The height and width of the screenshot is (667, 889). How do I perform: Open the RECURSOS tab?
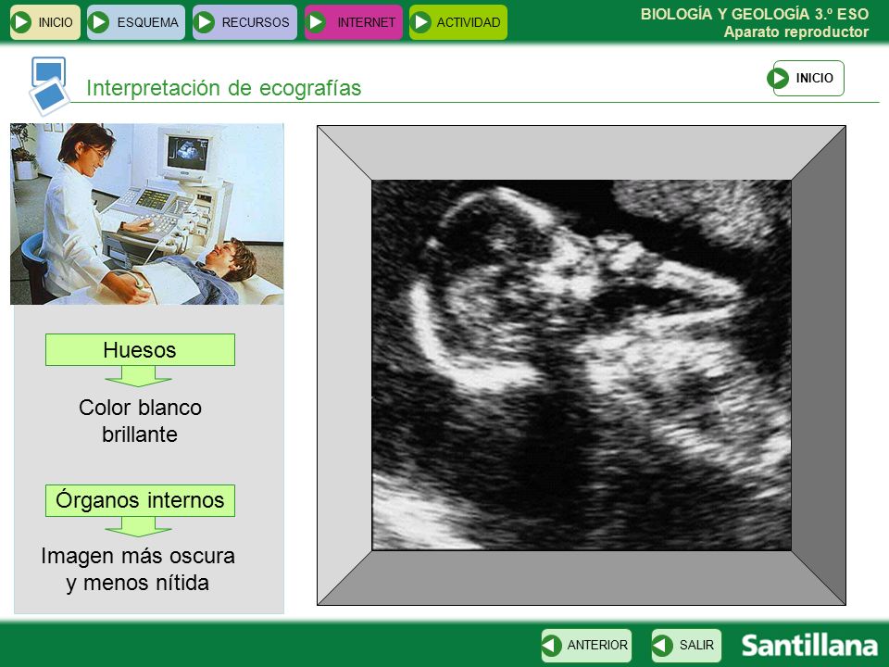point(244,22)
